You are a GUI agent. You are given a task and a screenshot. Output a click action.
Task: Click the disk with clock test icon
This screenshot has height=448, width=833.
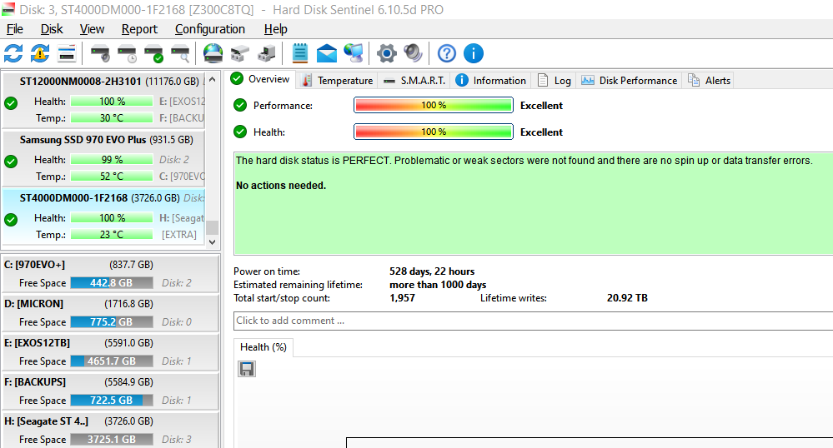point(127,53)
